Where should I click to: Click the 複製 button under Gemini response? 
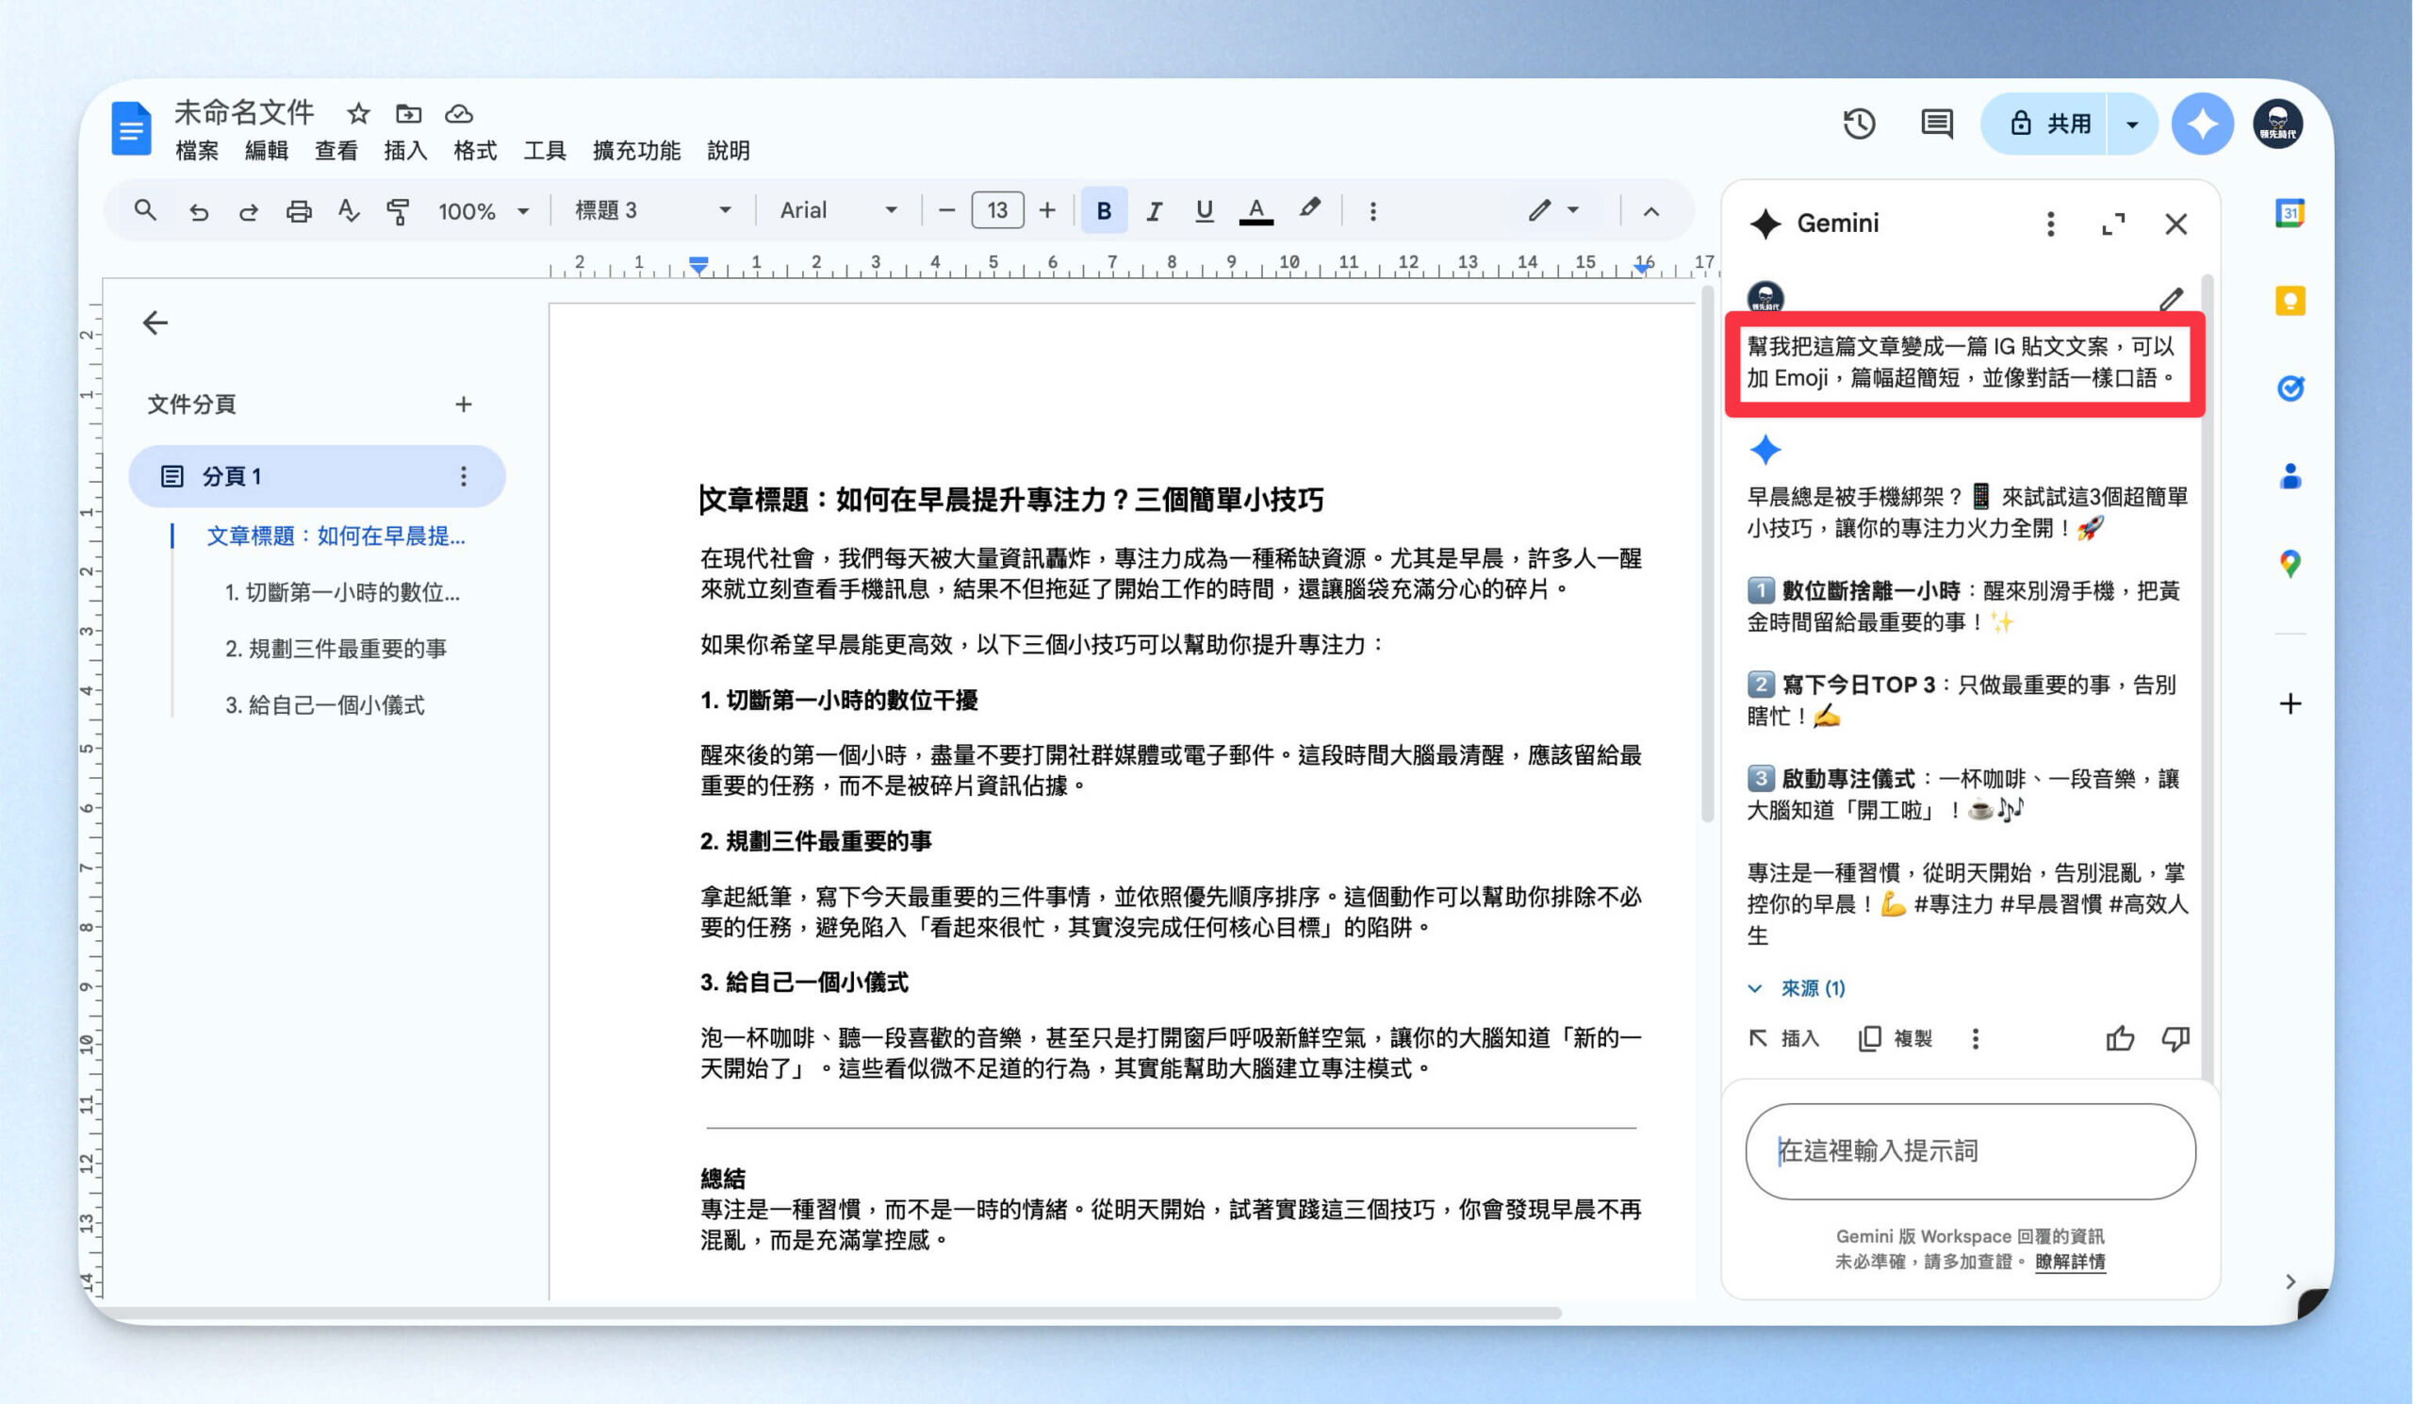coord(1895,1038)
